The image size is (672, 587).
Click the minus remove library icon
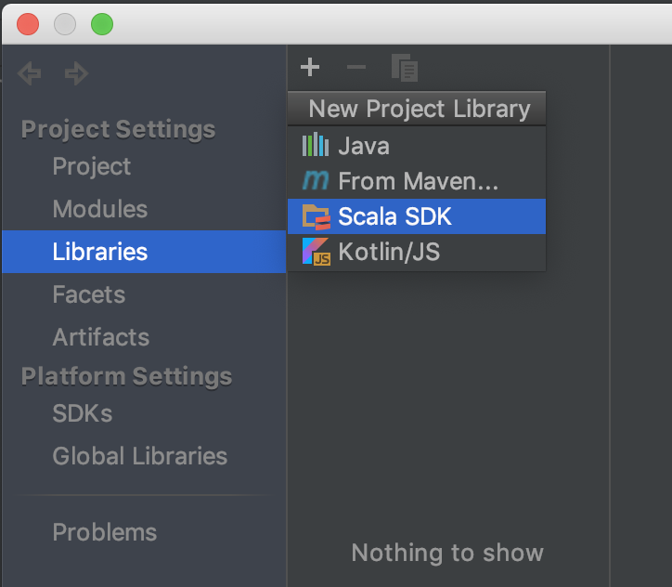pyautogui.click(x=356, y=67)
